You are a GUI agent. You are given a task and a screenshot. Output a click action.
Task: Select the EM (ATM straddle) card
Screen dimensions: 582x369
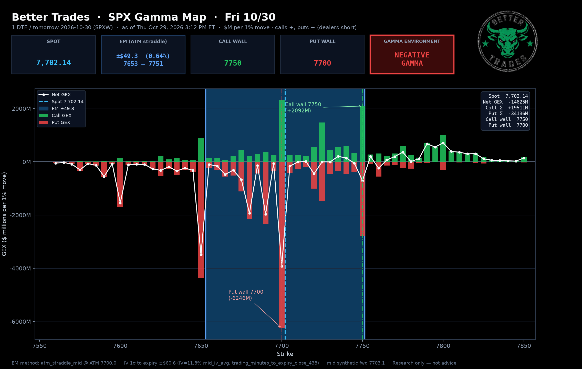click(143, 55)
